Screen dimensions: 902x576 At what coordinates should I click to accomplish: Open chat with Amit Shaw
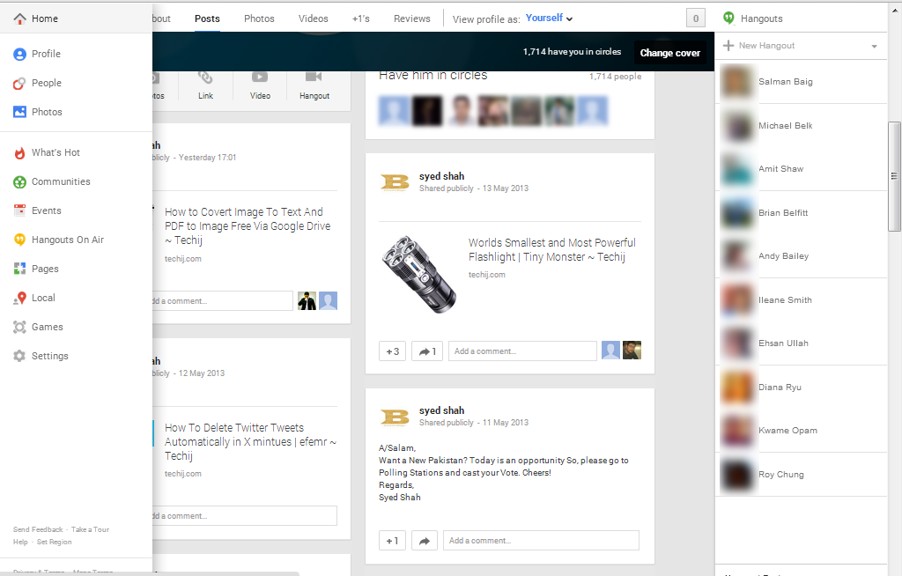pyautogui.click(x=802, y=169)
